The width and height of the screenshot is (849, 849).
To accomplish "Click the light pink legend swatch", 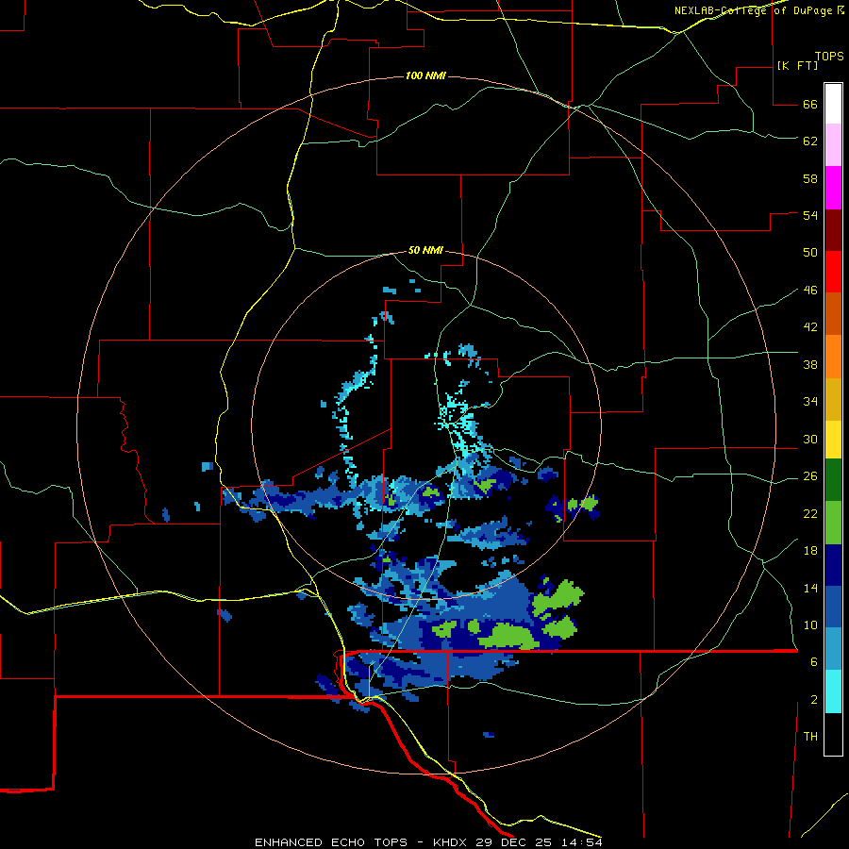I will (x=833, y=145).
